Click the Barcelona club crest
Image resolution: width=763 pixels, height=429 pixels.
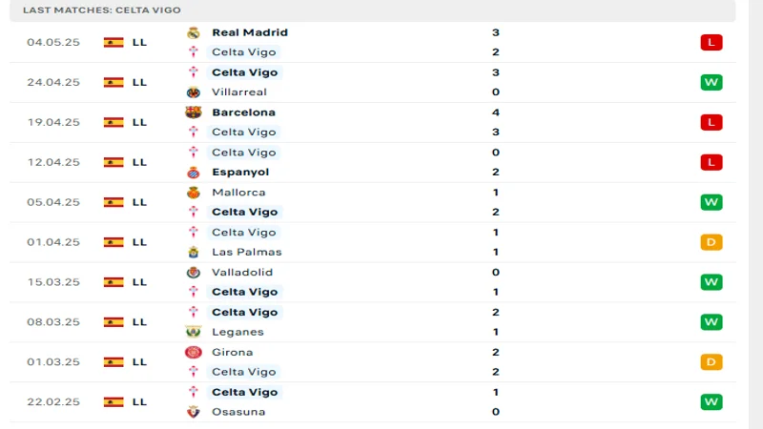[193, 112]
